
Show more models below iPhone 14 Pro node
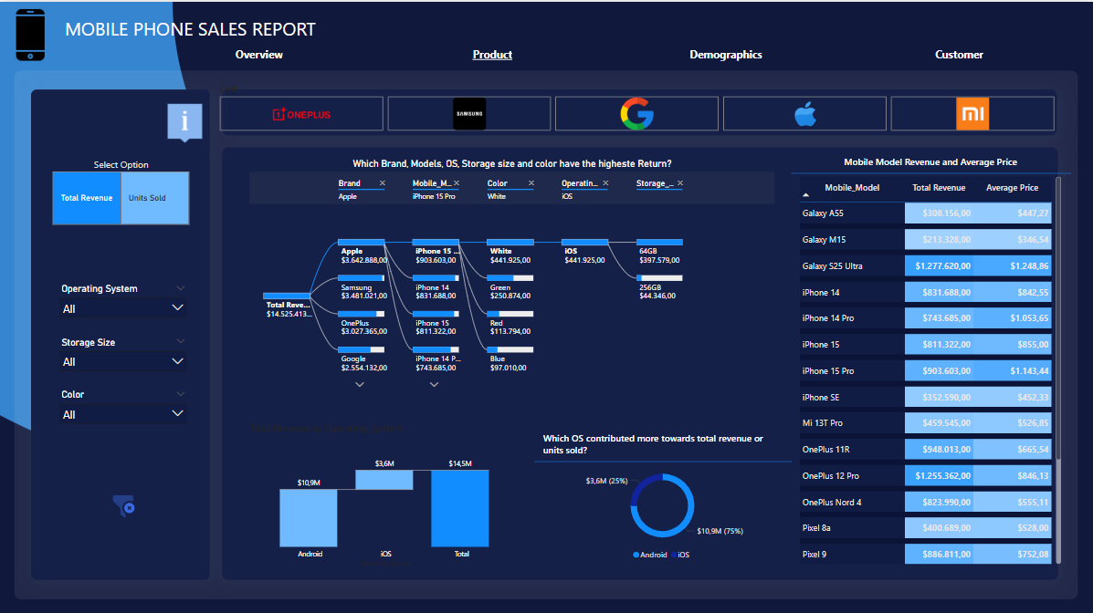click(x=434, y=385)
